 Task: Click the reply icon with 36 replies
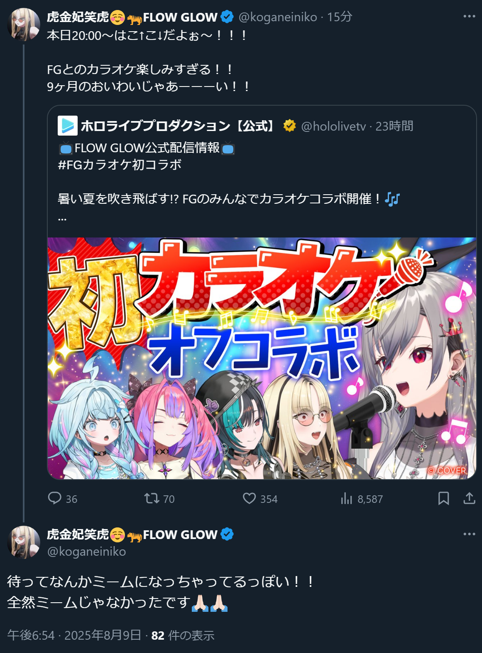click(54, 498)
